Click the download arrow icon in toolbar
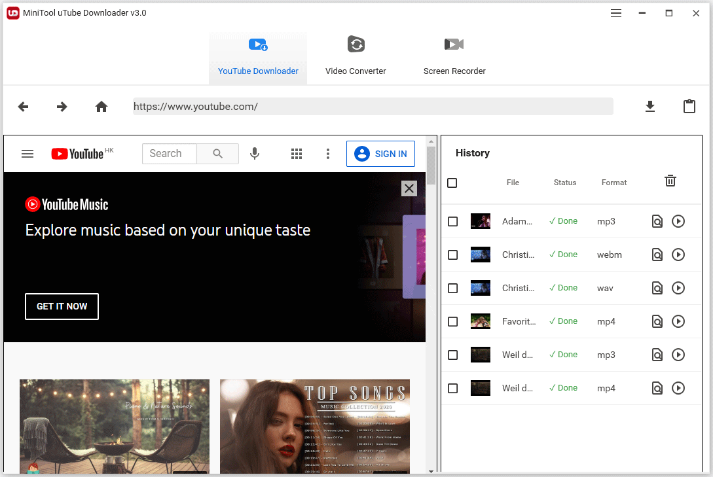The width and height of the screenshot is (713, 477). point(649,107)
